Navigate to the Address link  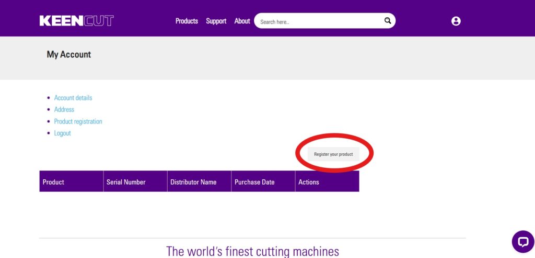tap(64, 109)
